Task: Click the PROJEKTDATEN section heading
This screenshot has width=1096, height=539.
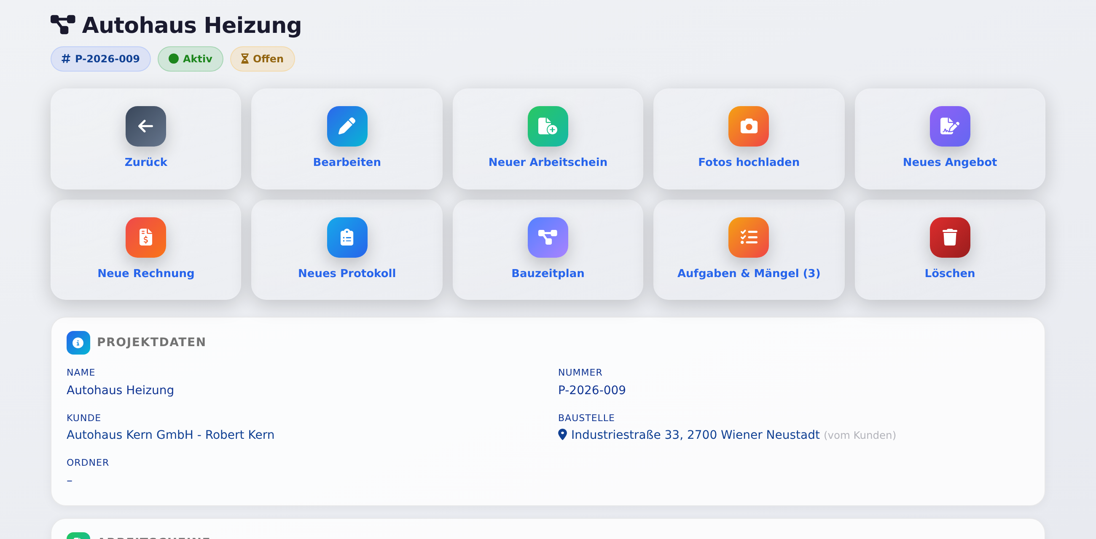Action: pos(151,342)
